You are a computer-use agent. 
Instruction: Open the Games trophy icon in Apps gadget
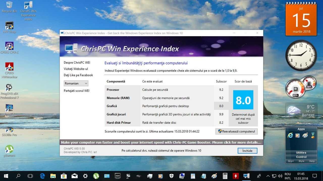(x=313, y=135)
